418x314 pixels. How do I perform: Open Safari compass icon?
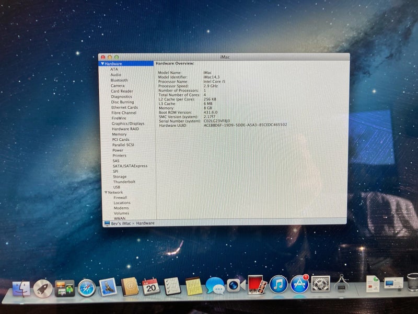[x=86, y=288]
